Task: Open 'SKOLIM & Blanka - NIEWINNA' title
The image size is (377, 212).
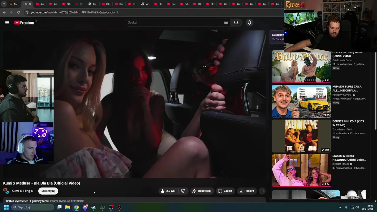Action: coord(349,158)
